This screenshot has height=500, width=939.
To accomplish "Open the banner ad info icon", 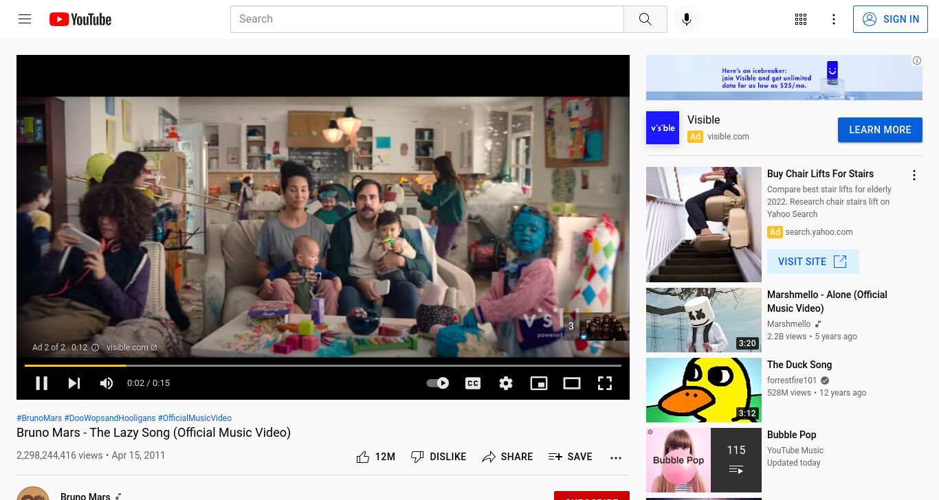I will click(x=917, y=60).
